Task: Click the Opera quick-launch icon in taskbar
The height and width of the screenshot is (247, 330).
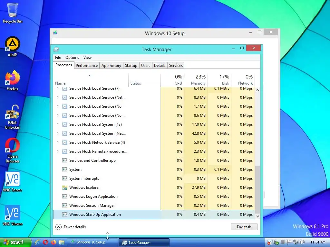Action: [x=45, y=242]
